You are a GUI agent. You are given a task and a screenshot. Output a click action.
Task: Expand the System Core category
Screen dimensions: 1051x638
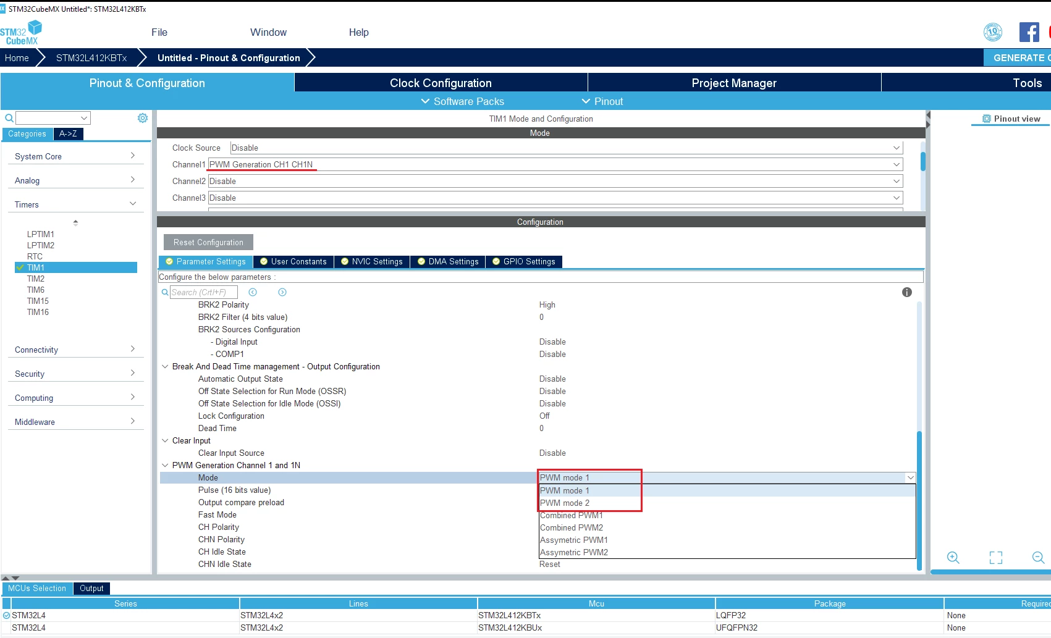point(75,156)
